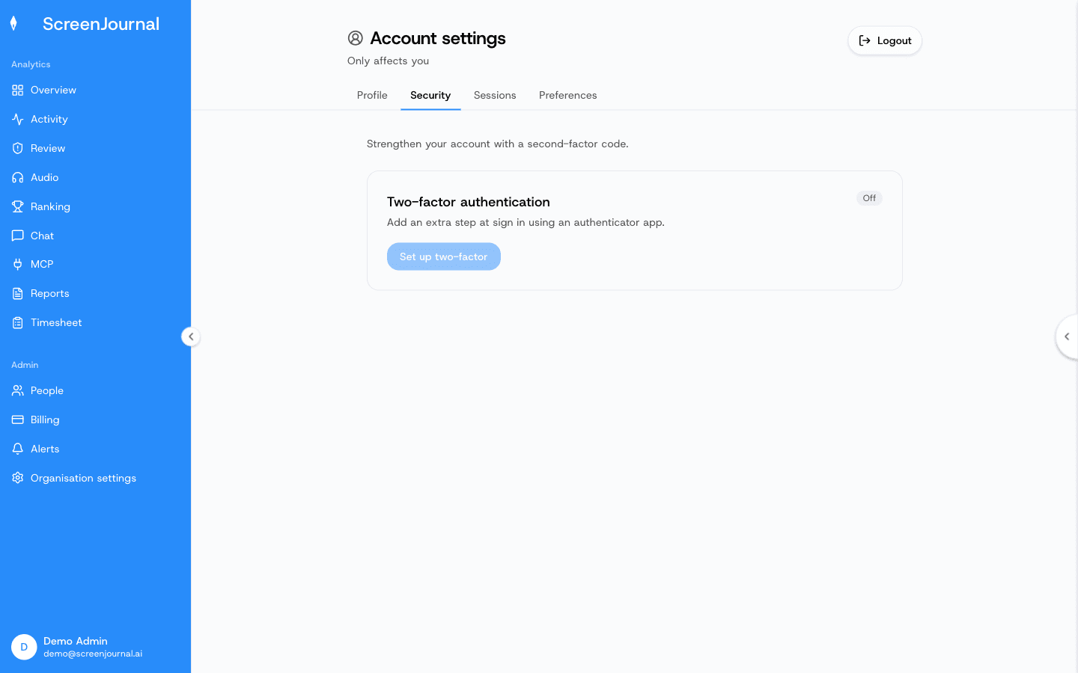Open MCP via its plug icon

click(18, 265)
